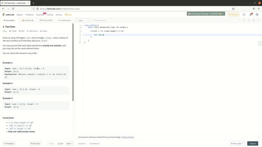Click the thumbs-down dislike icon

coord(20,31)
